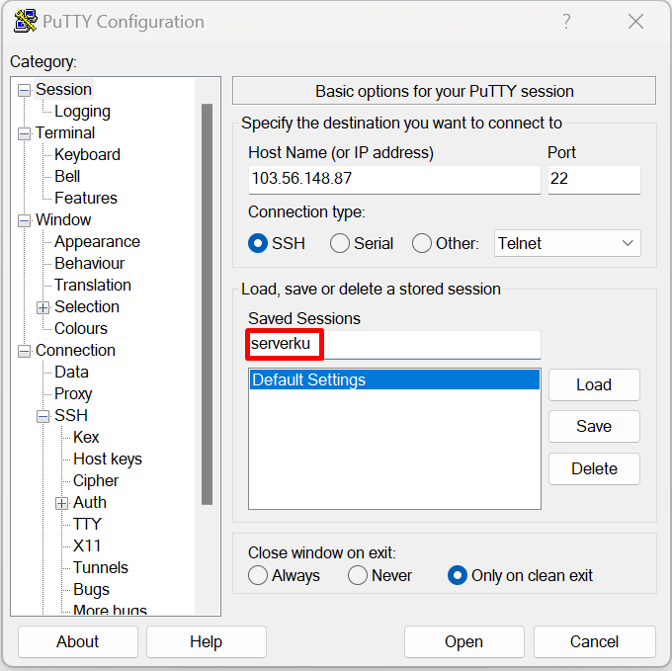Set close window on exit to Always
This screenshot has height=671, width=672.
coord(259,575)
